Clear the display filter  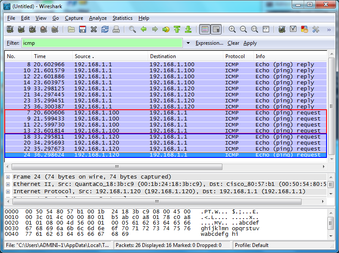coord(233,43)
